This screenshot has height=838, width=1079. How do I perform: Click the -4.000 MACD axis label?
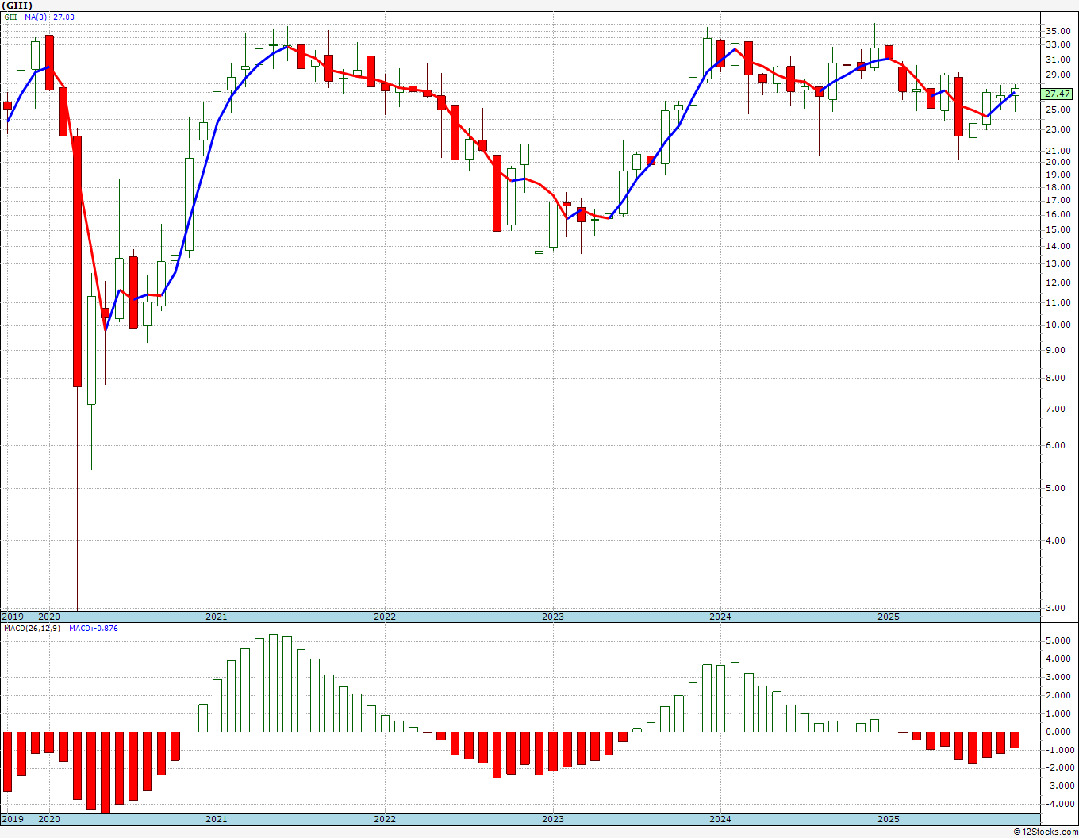pyautogui.click(x=1059, y=804)
